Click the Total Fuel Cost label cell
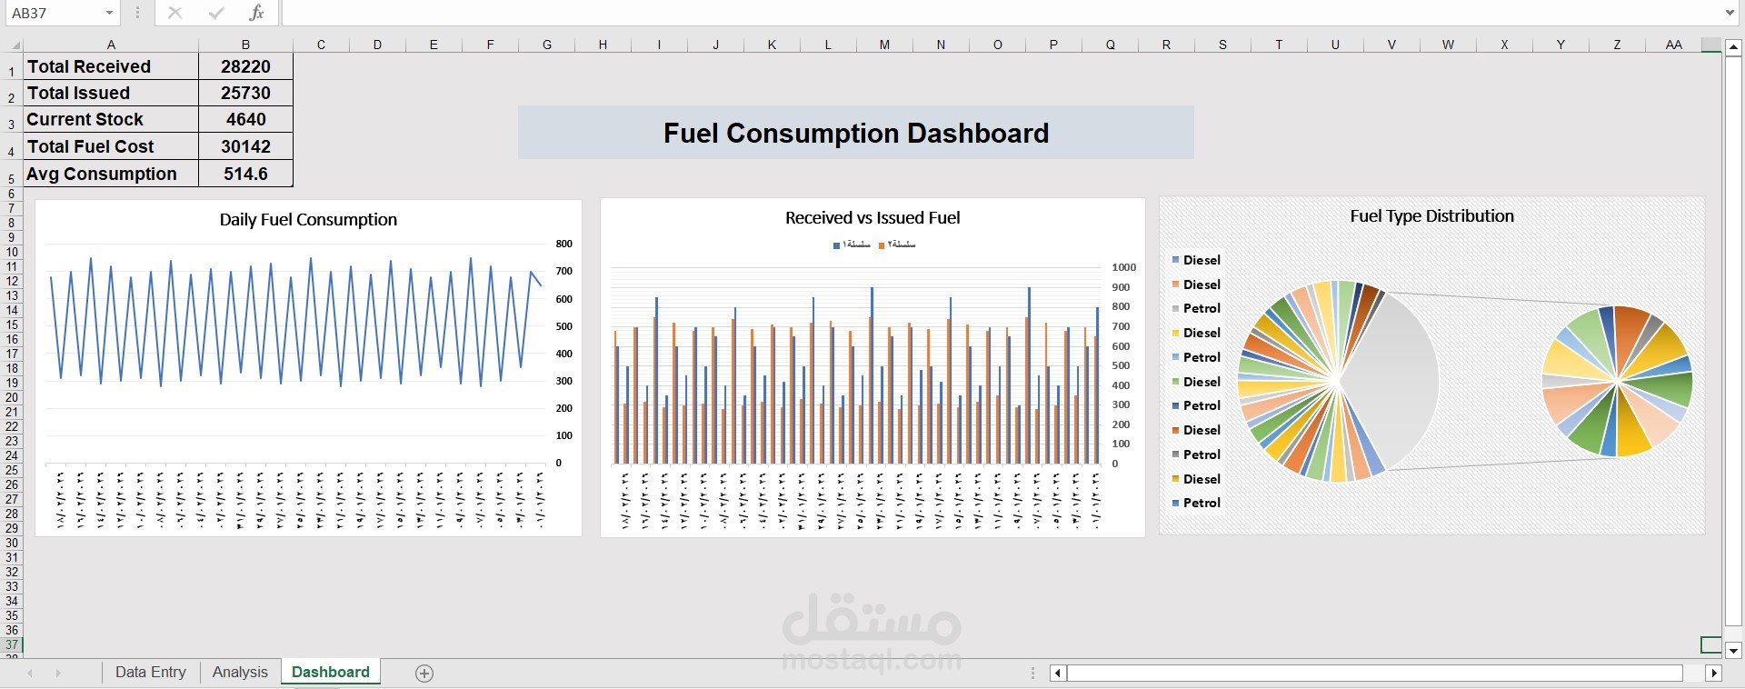Viewport: 1745px width, 689px height. coord(111,146)
